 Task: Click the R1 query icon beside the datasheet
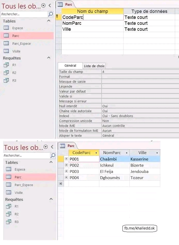click(9, 206)
